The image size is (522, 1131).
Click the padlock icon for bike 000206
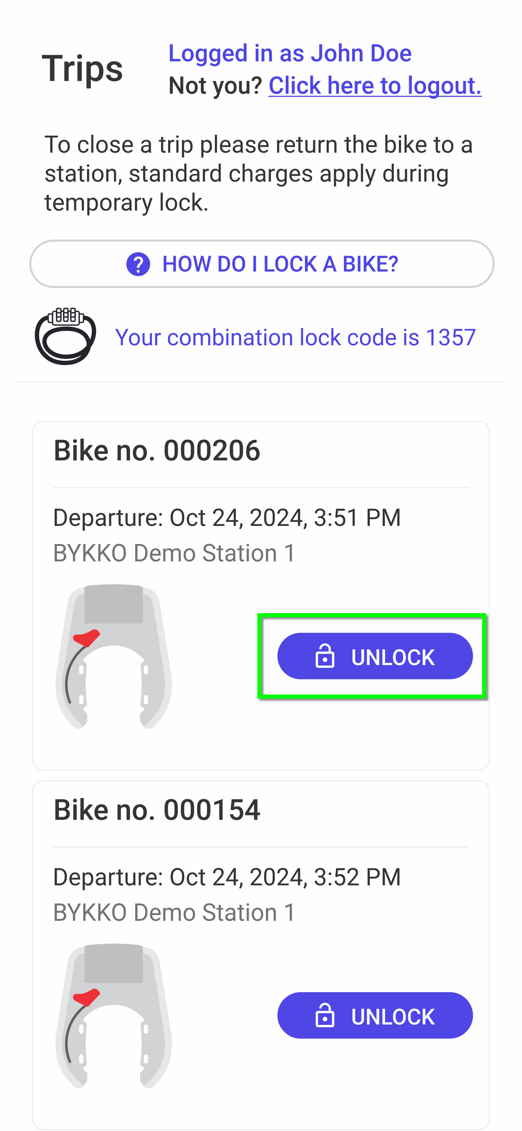(x=325, y=656)
